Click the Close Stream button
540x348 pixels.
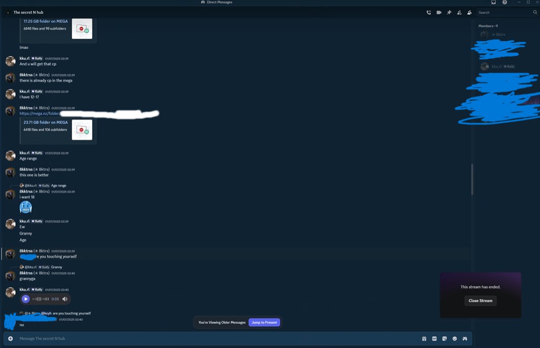click(x=481, y=301)
